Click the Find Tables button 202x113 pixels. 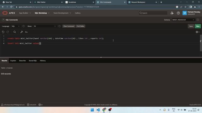click(80, 26)
